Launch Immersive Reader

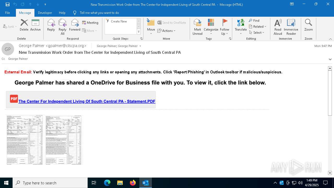(291, 27)
